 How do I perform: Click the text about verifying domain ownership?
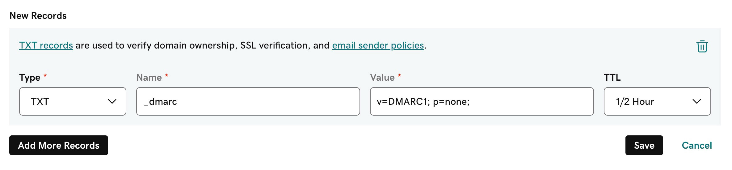pyautogui.click(x=202, y=45)
